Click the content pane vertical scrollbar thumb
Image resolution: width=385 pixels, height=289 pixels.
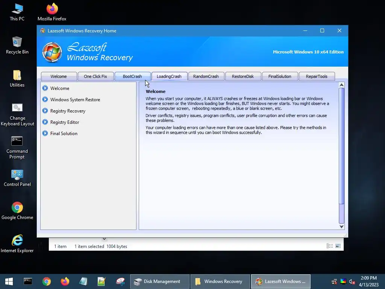(x=341, y=146)
